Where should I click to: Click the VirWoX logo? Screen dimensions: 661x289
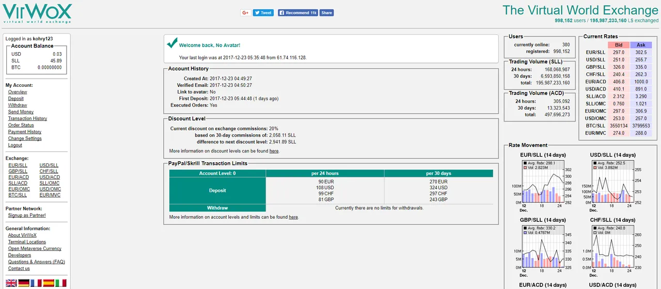[37, 14]
